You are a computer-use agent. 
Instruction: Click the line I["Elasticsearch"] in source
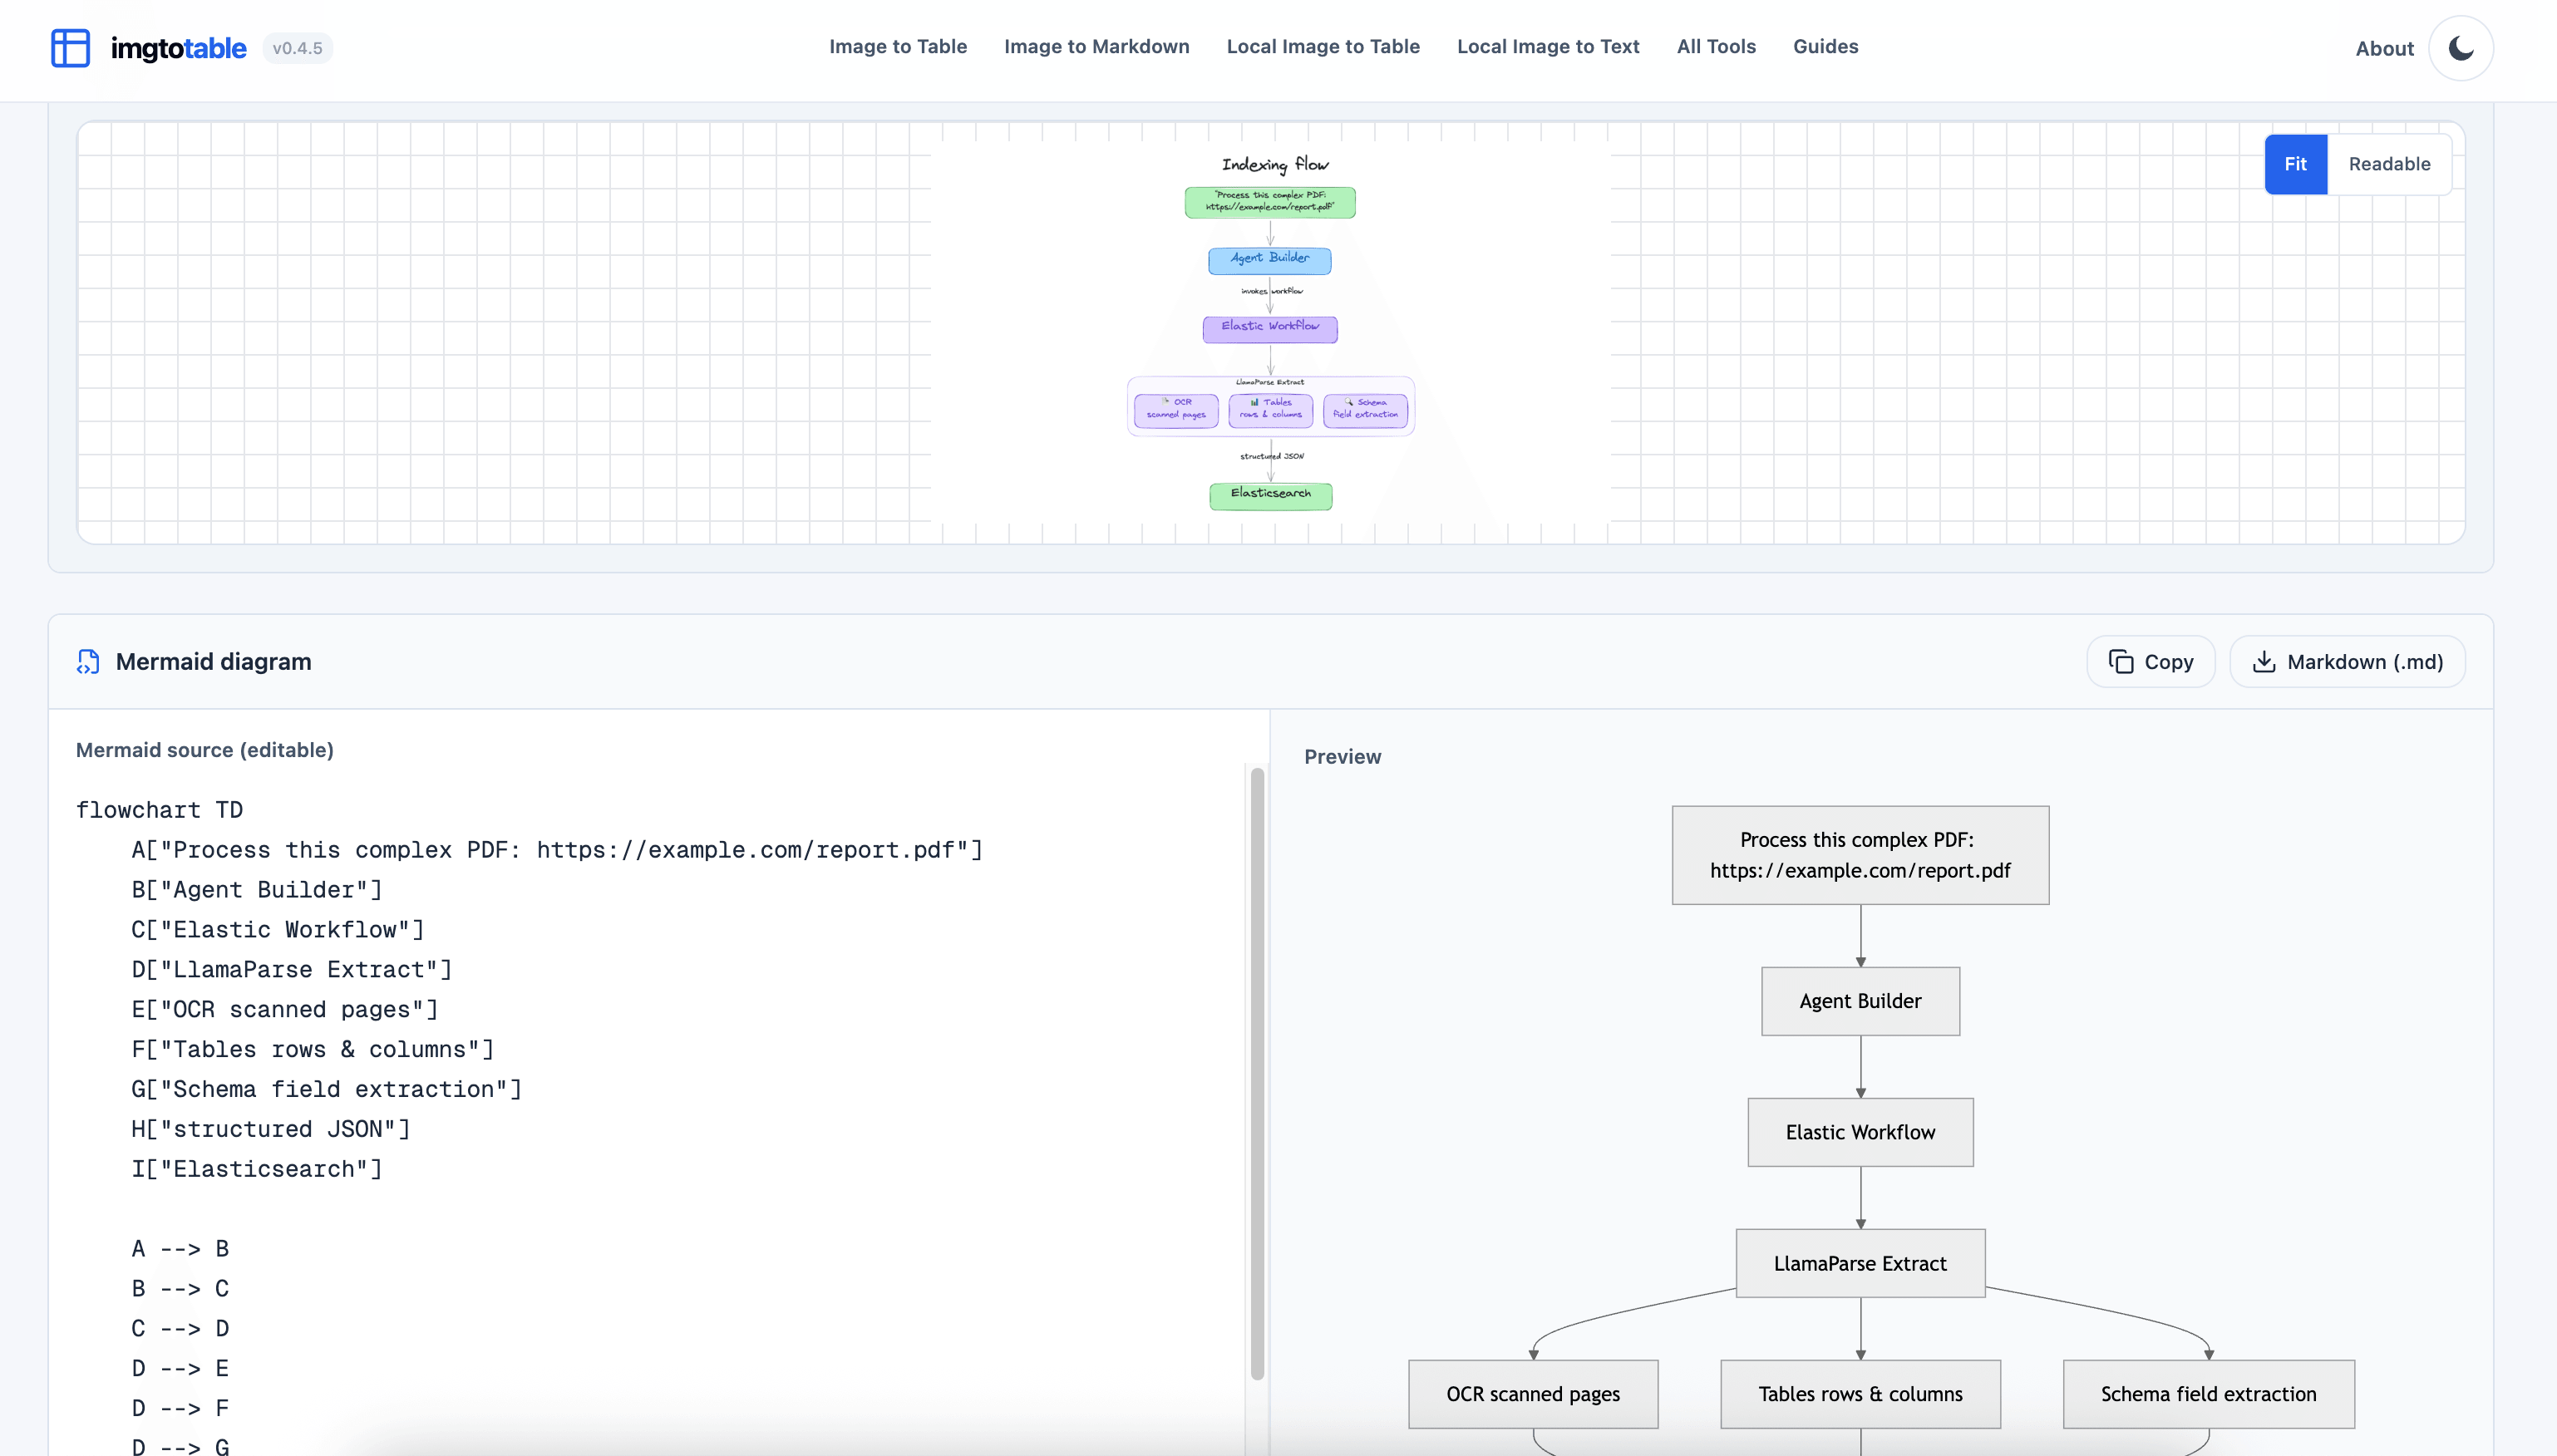pos(257,1169)
